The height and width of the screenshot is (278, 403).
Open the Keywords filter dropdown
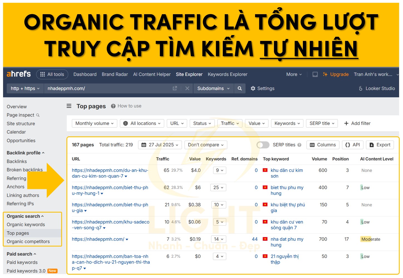point(287,123)
